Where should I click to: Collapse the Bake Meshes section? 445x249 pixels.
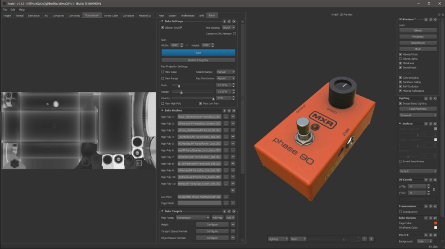coord(162,110)
